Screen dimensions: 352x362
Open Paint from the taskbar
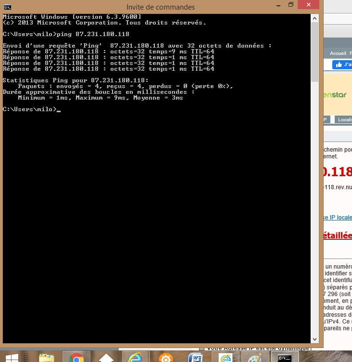click(x=255, y=357)
